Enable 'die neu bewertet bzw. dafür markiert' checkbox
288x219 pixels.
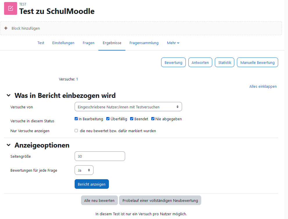(x=76, y=131)
